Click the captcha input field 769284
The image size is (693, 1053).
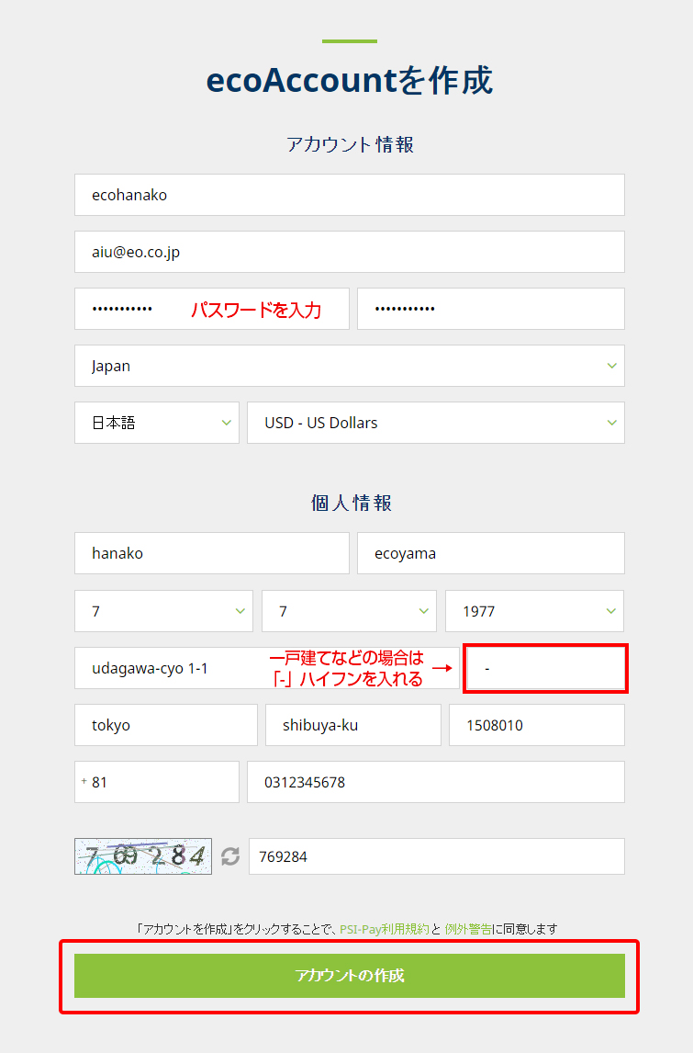(437, 856)
